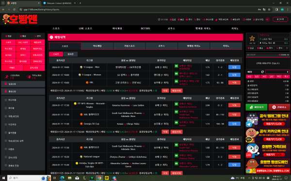
Task: Switch to the 카지노 history tab
Action: pos(226,46)
